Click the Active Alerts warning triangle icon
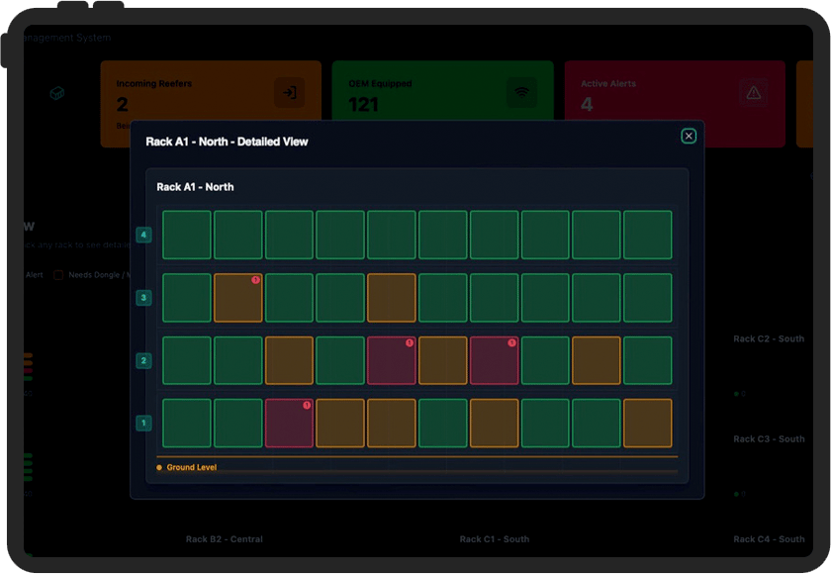This screenshot has height=574, width=831. click(x=754, y=93)
